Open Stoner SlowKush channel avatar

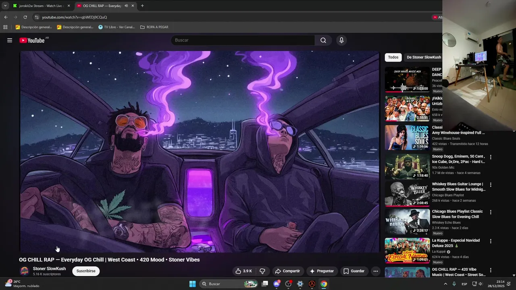(x=25, y=271)
